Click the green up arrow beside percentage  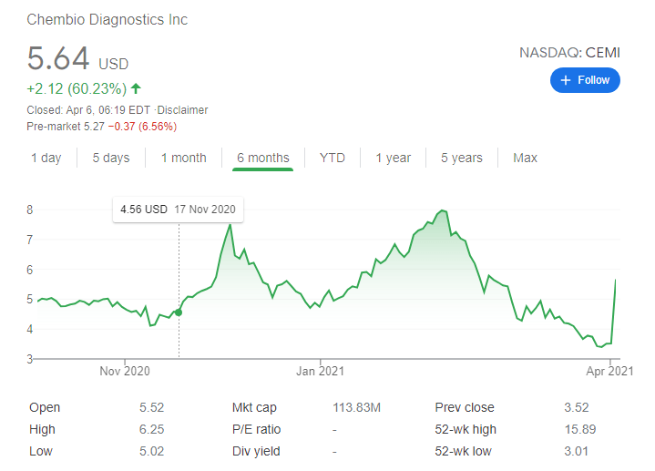pyautogui.click(x=136, y=88)
